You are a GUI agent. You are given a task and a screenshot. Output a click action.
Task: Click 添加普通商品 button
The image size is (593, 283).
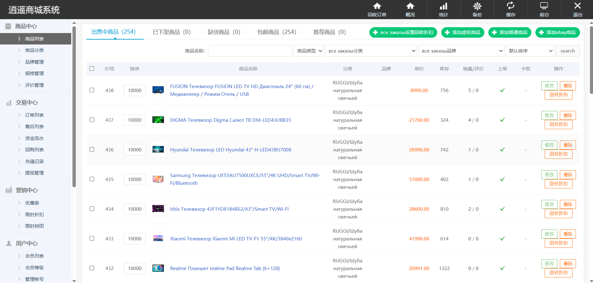click(510, 32)
